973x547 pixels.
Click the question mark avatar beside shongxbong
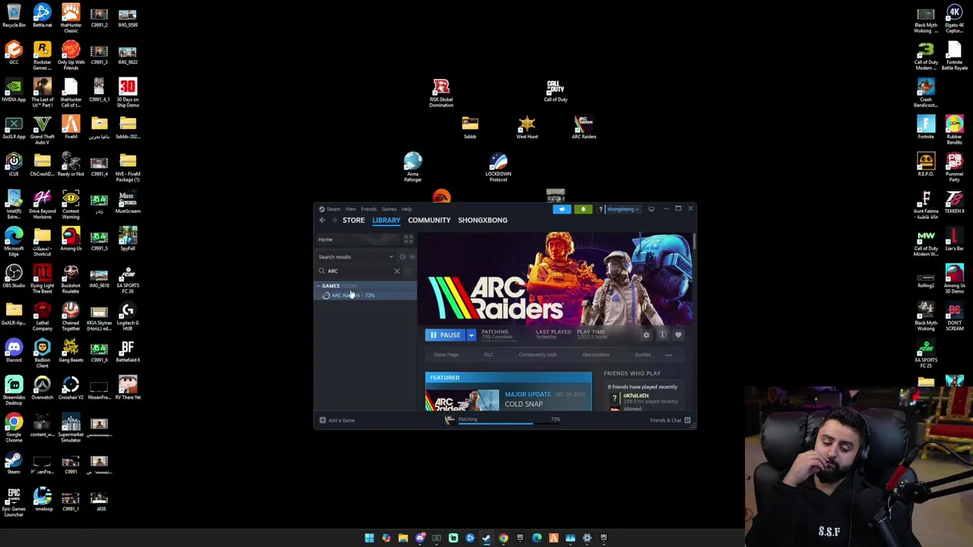point(601,209)
